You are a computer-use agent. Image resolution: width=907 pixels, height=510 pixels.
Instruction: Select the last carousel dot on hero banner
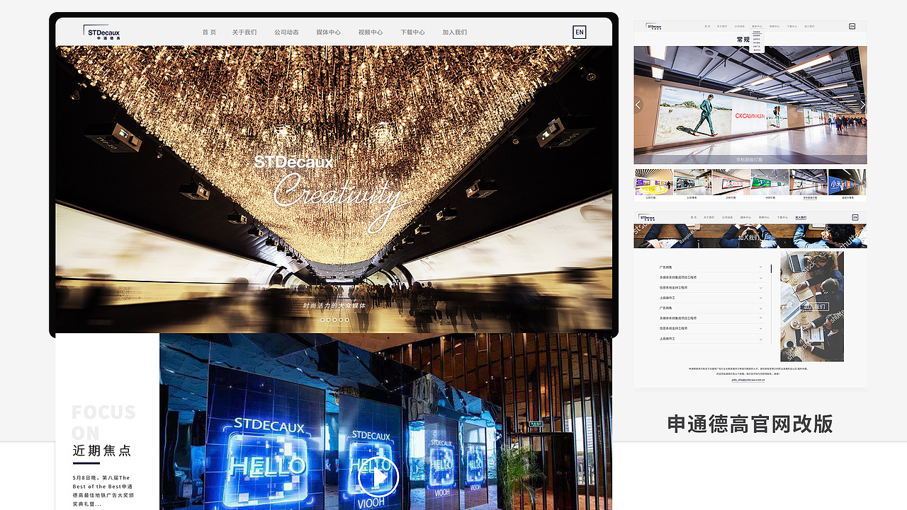[x=347, y=320]
